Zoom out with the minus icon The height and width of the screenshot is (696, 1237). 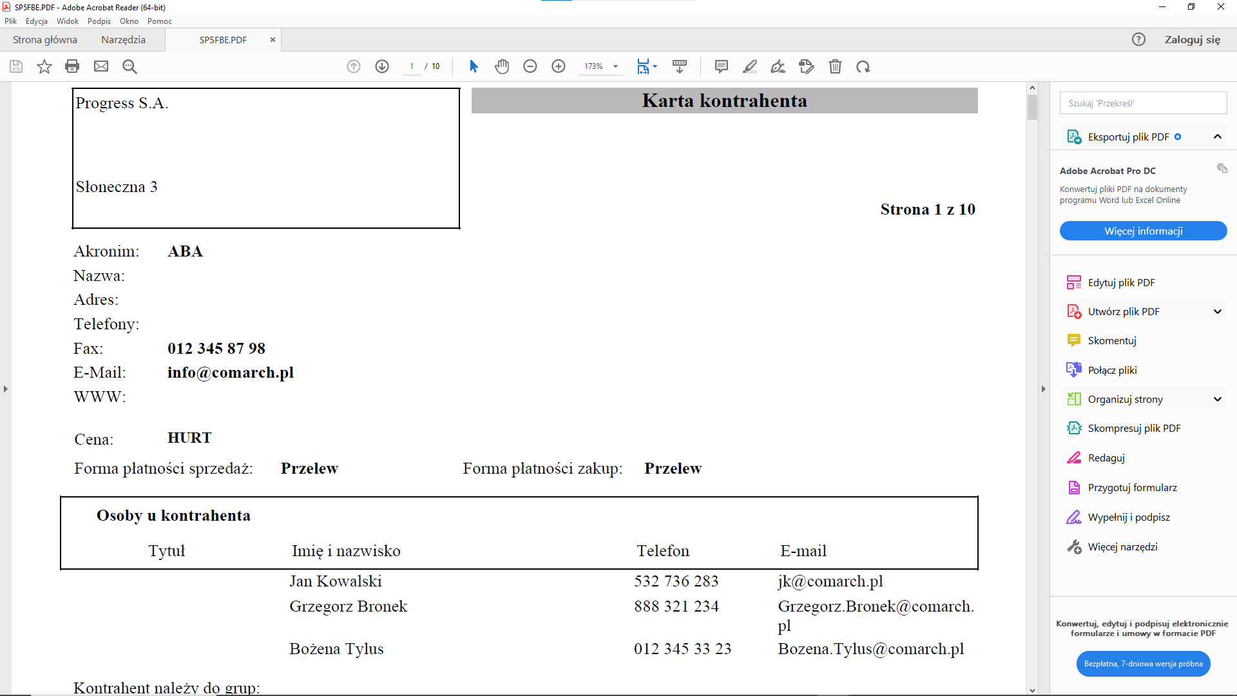click(530, 66)
